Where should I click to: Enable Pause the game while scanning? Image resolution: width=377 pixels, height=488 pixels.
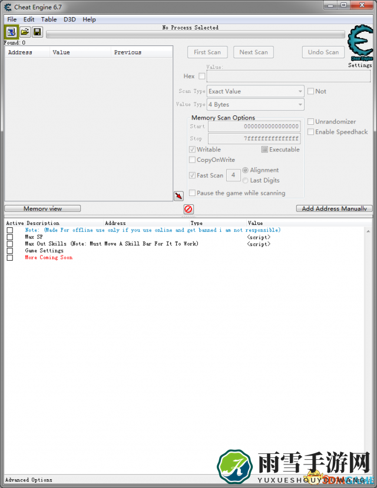point(192,193)
